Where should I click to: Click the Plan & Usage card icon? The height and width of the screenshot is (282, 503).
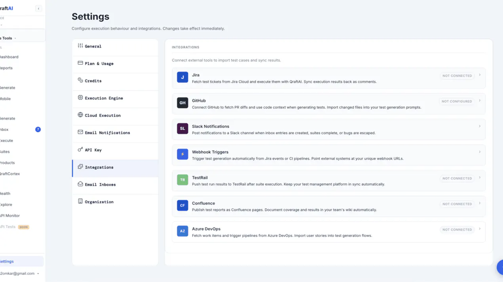tap(80, 63)
